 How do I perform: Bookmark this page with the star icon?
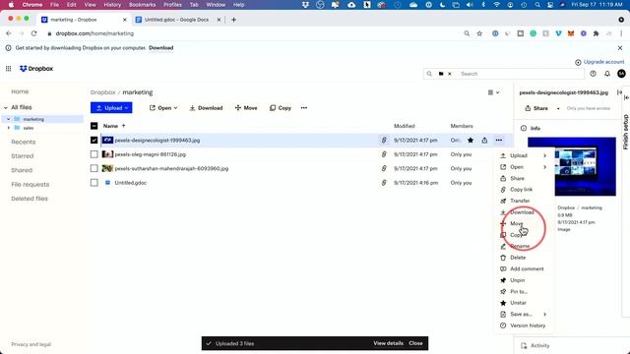tap(479, 33)
